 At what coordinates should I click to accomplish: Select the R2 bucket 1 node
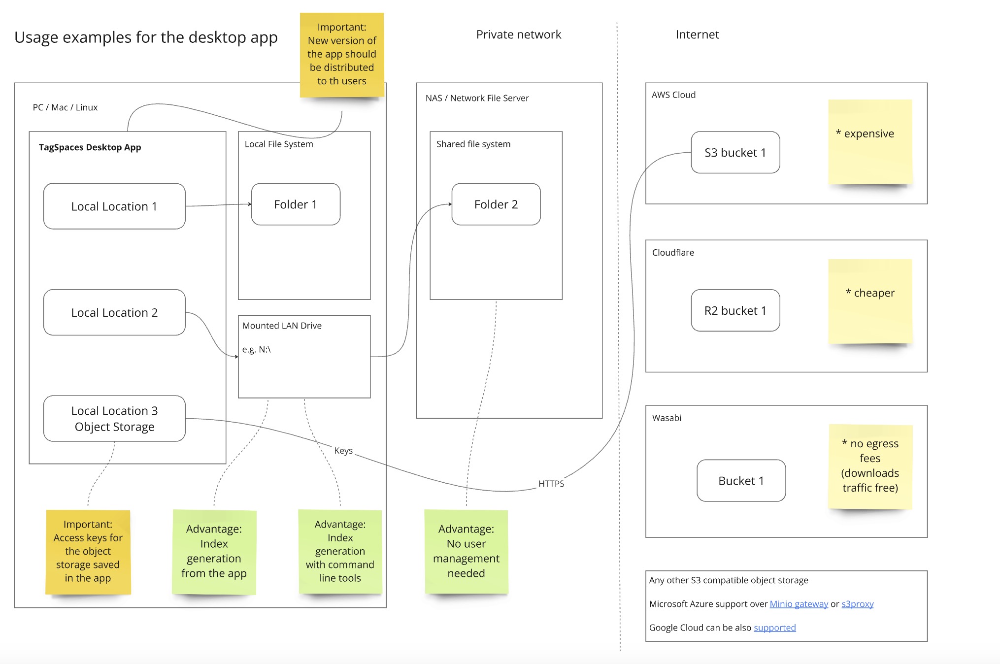735,310
